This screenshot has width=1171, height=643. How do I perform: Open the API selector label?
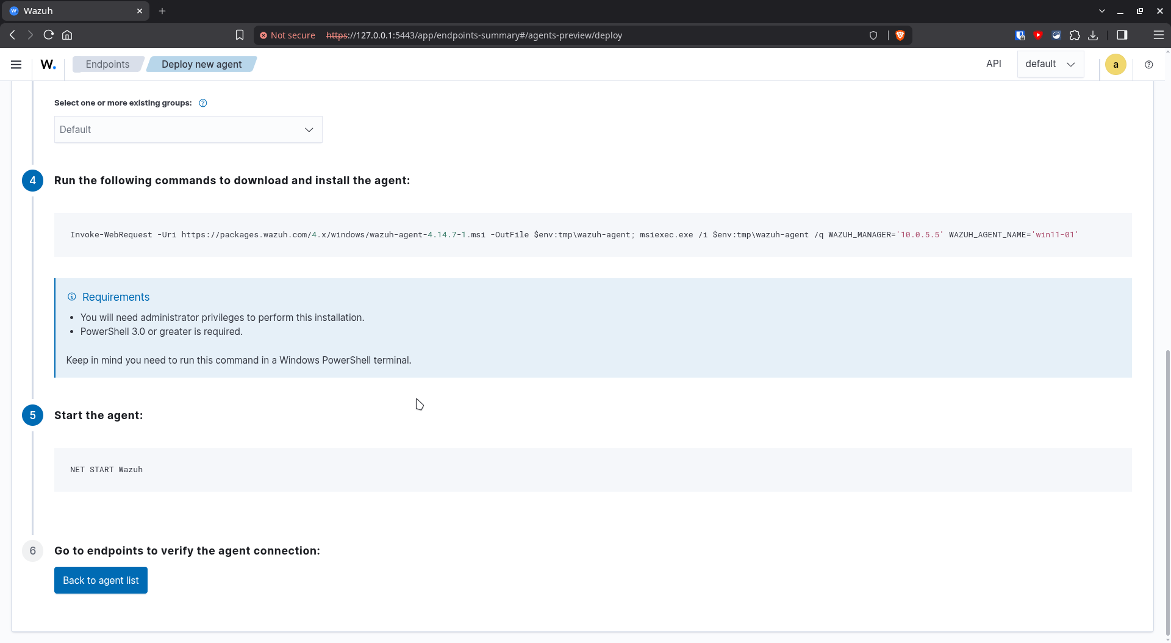[x=994, y=63]
